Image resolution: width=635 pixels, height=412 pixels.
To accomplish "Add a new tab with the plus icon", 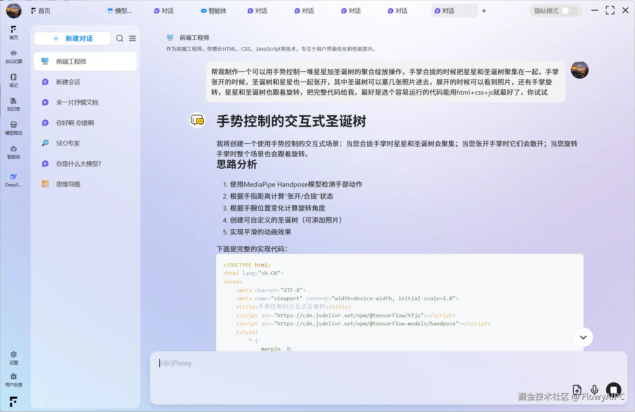I will [484, 11].
